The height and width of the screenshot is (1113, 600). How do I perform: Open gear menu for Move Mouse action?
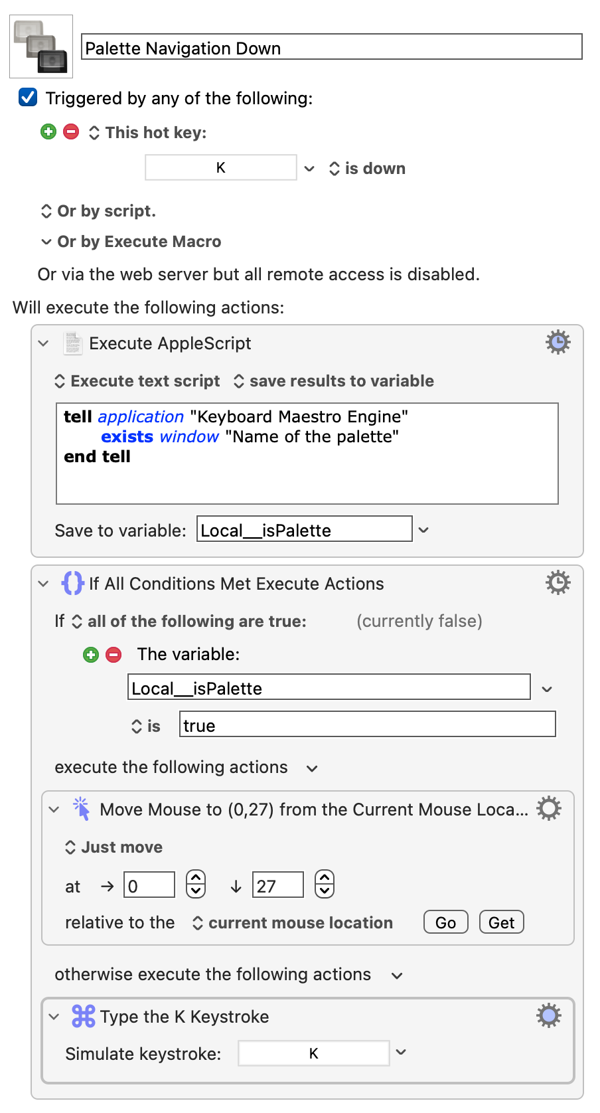(x=549, y=809)
